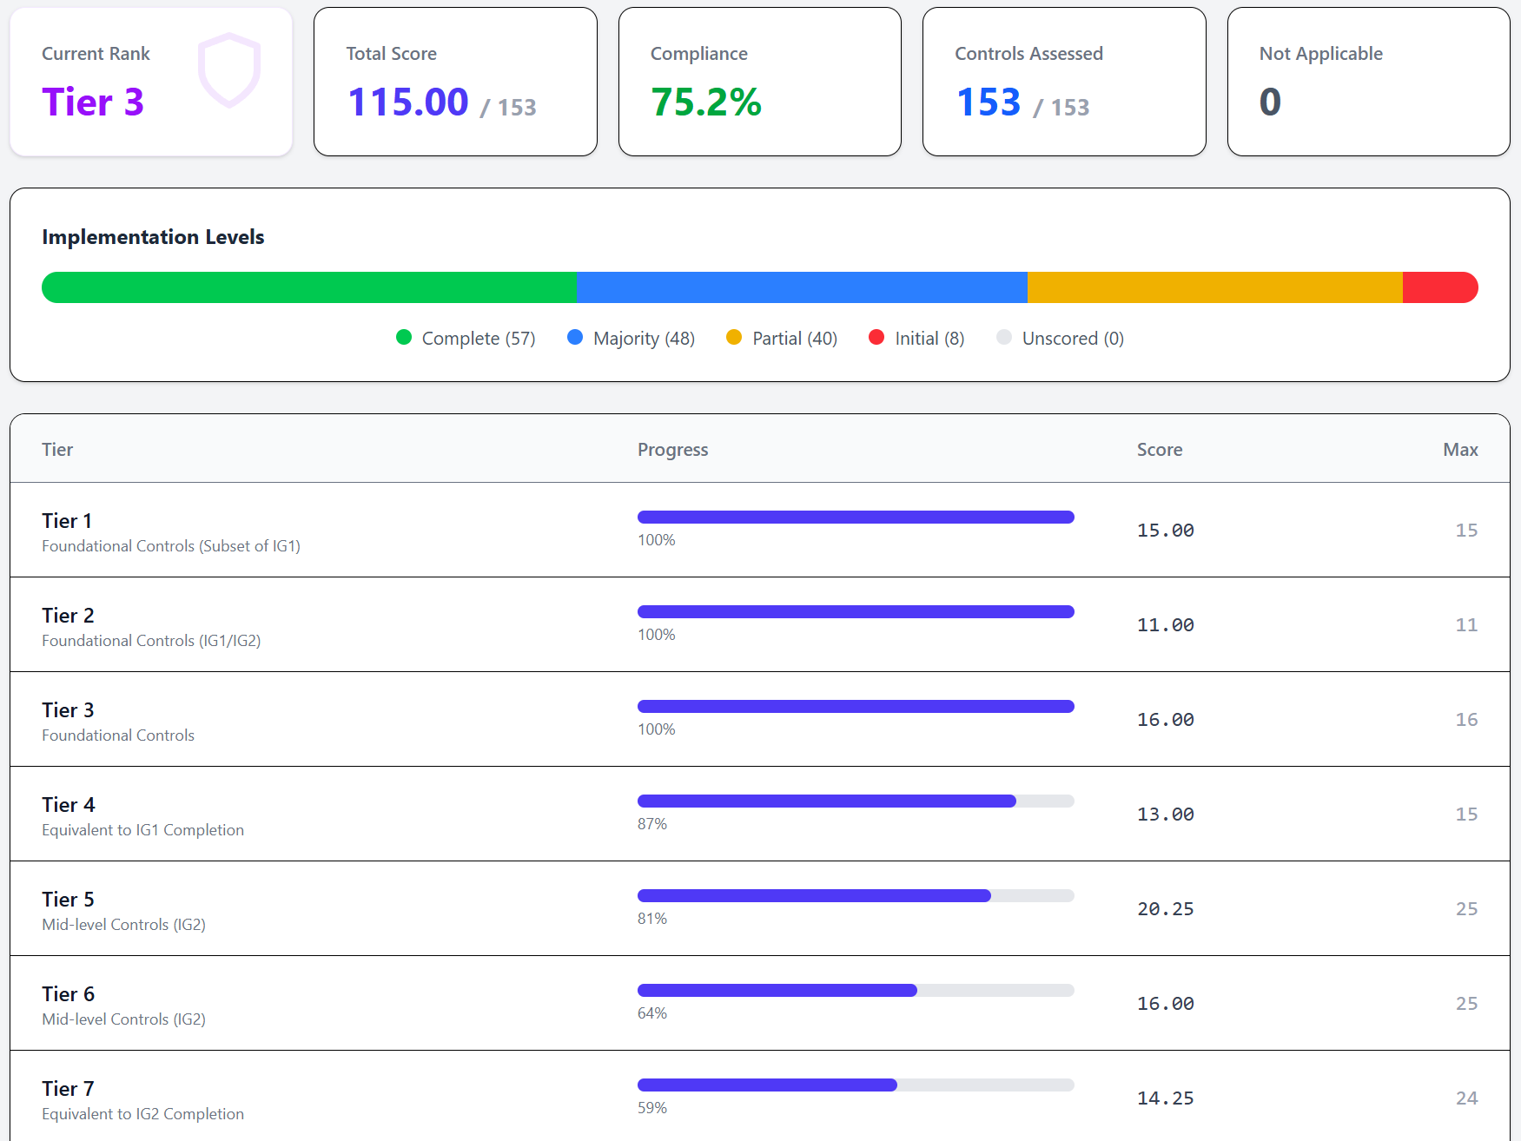Open the Total Score card
Screen dimensions: 1521x1141
455,82
